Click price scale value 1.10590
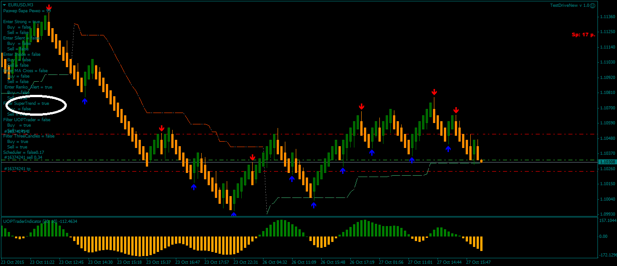The width and height of the screenshot is (617, 266). coord(607,123)
